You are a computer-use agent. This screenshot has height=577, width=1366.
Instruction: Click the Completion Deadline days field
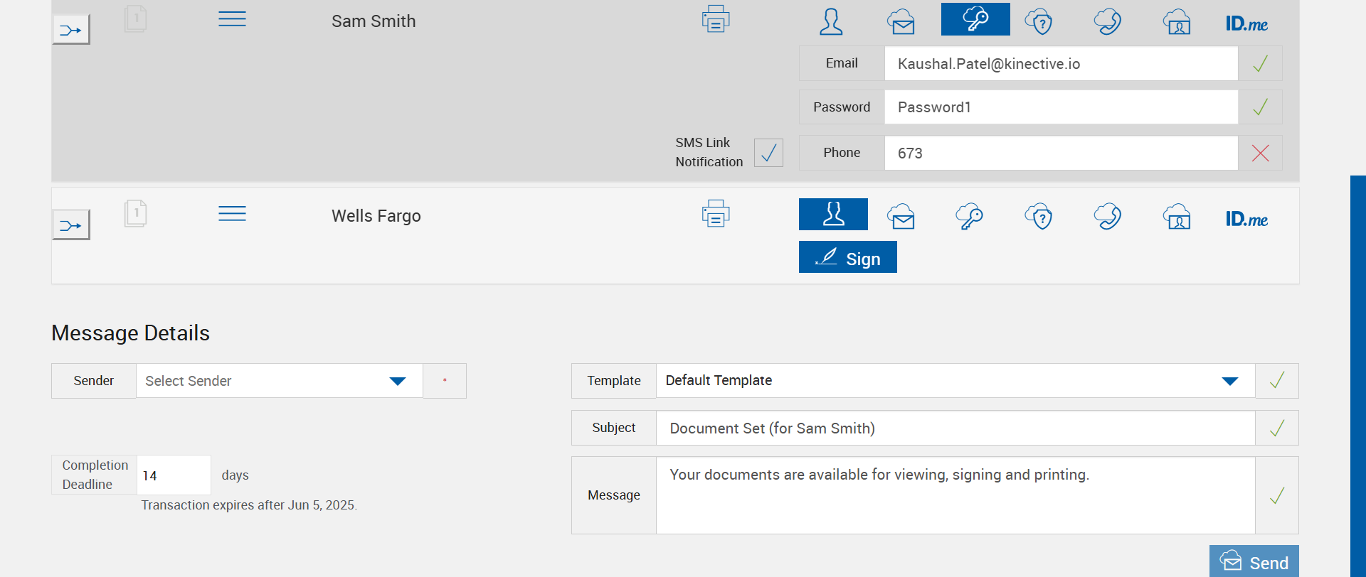click(x=174, y=475)
